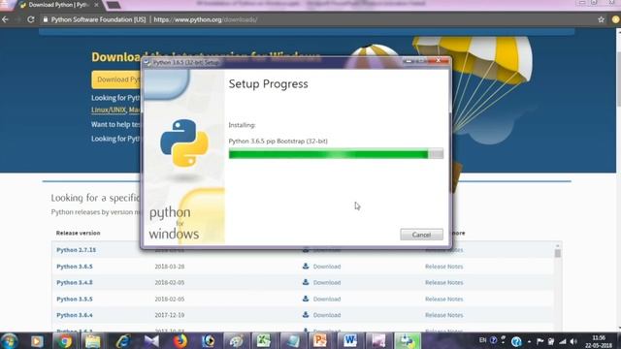Open Release Notes for Python 3.4.8
The image size is (621, 349).
click(444, 282)
